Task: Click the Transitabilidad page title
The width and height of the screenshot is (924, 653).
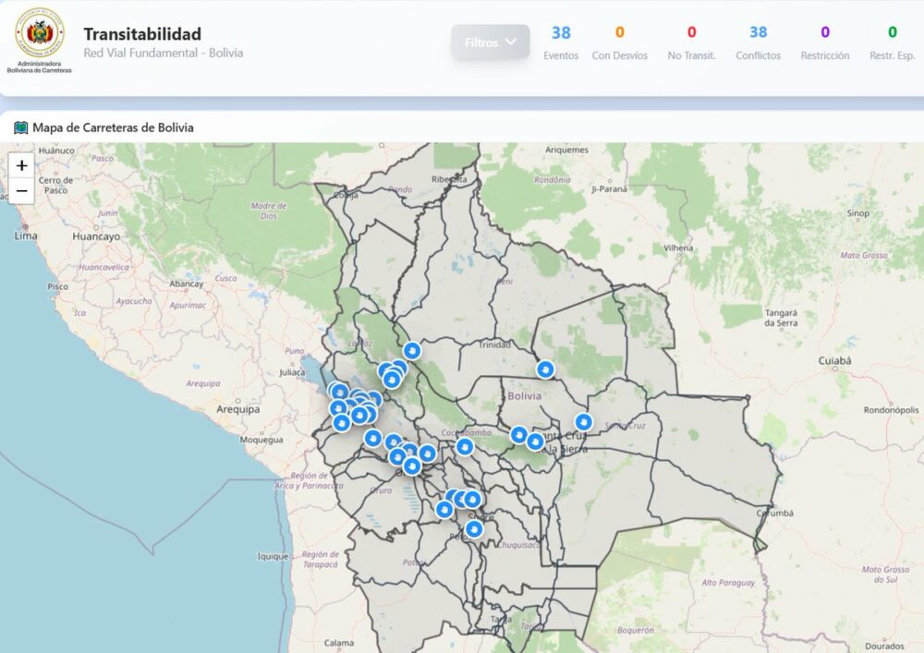Action: 142,34
